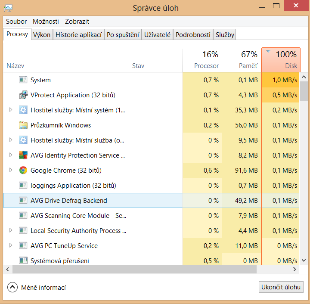The width and height of the screenshot is (310, 304).
Task: Open the Zobrazit menu
Action: [x=77, y=22]
